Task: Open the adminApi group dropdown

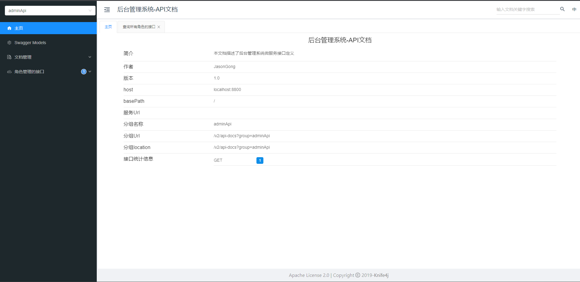Action: 50,11
